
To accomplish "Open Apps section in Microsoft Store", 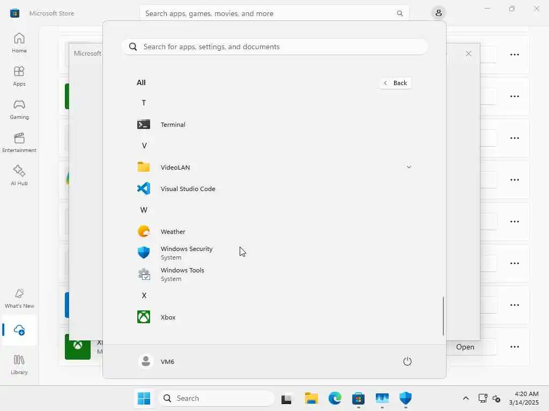I will [x=19, y=76].
